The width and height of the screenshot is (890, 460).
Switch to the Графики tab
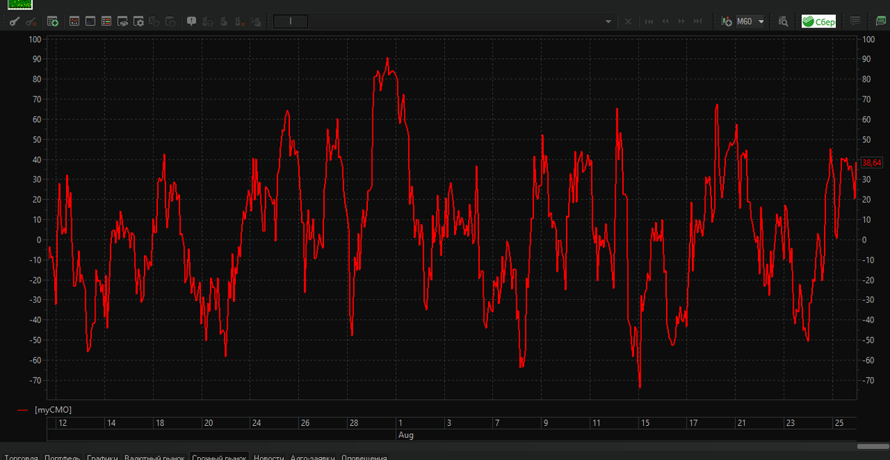(x=102, y=457)
